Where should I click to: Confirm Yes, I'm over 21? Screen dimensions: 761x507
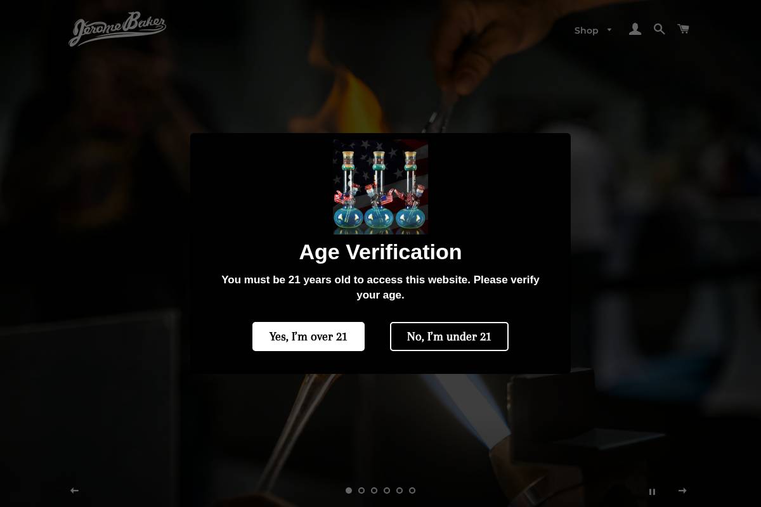point(308,337)
